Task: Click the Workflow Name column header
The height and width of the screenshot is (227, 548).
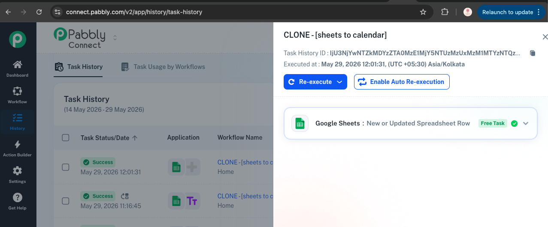Action: 240,137
